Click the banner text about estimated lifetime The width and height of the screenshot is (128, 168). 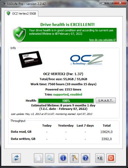[x=71, y=32]
